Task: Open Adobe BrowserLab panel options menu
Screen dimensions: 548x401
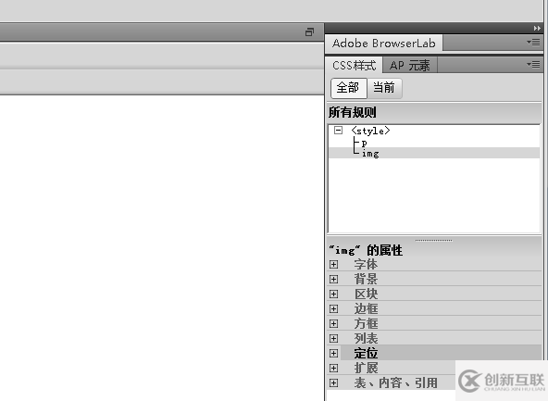Action: pyautogui.click(x=533, y=43)
